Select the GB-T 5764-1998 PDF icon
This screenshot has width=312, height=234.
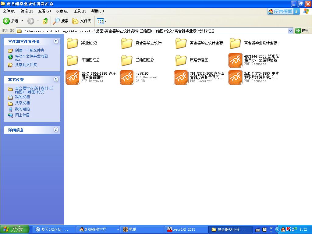pyautogui.click(x=73, y=77)
